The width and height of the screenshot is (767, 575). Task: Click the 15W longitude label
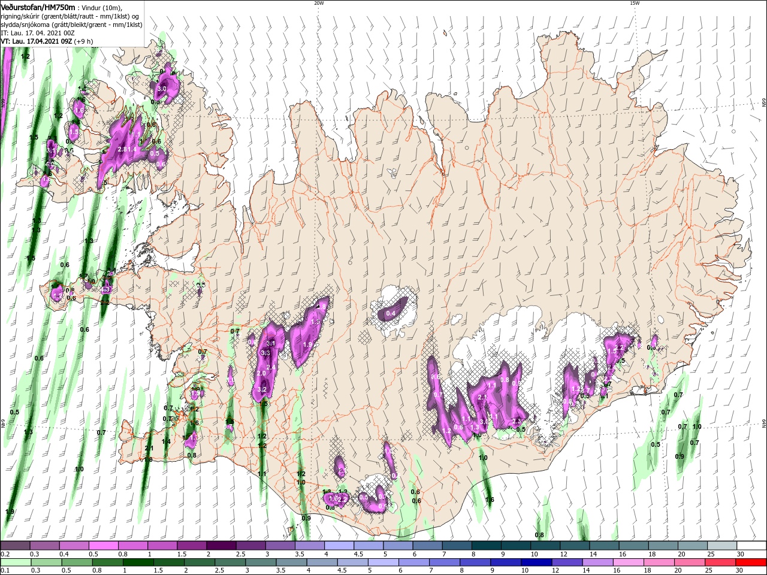tap(634, 3)
